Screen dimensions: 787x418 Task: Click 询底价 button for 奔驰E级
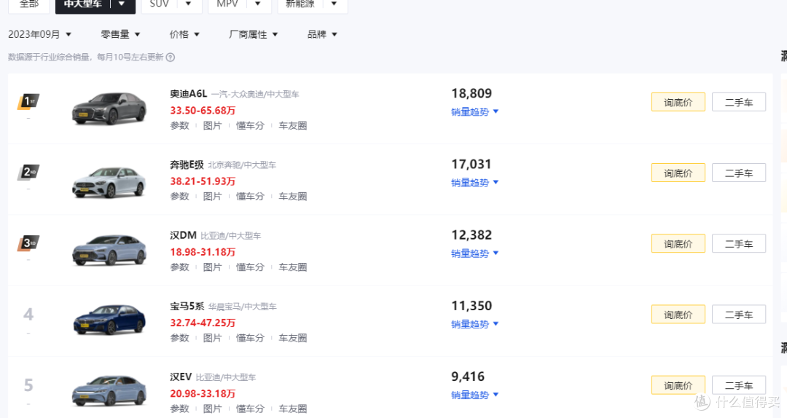tap(678, 173)
